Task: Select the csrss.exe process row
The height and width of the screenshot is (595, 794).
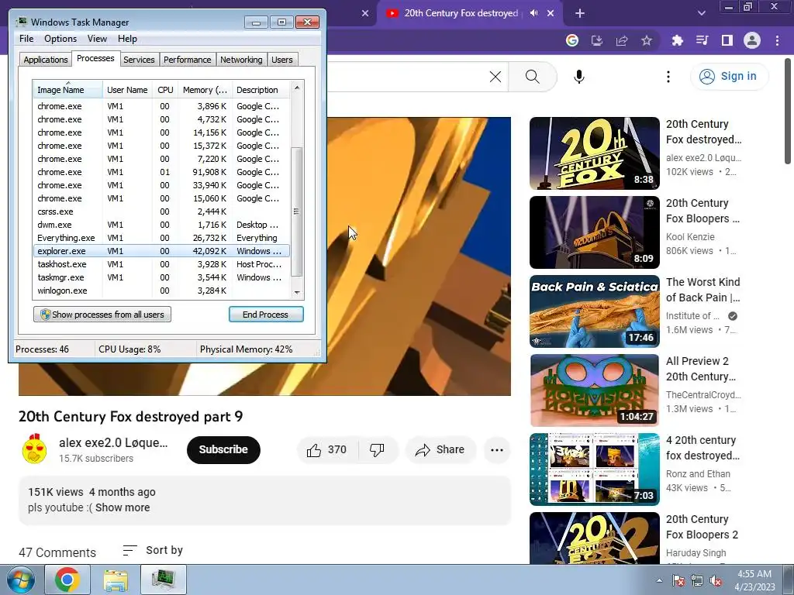Action: (x=161, y=212)
